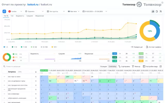Click the red Yandex search engine logo
Image resolution: width=165 pixels, height=103 pixels.
(x=10, y=11)
